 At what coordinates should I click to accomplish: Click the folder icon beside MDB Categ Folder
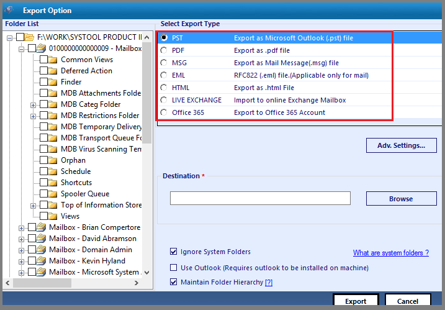pyautogui.click(x=53, y=104)
